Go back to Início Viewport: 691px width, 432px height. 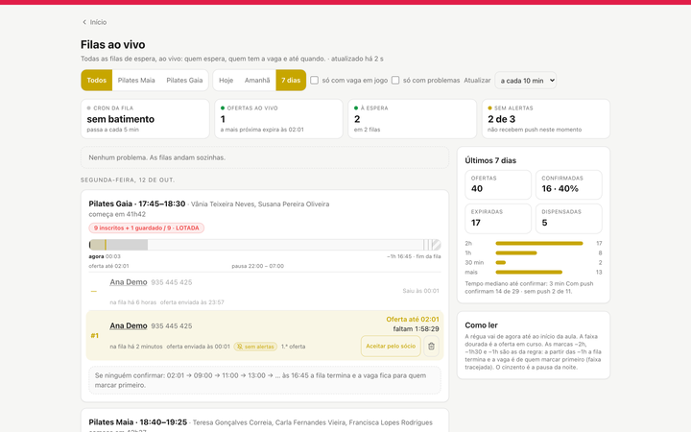(x=94, y=22)
